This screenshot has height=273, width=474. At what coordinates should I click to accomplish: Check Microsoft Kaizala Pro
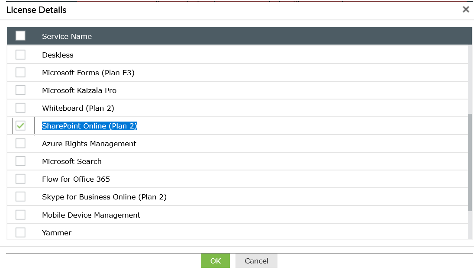[x=20, y=90]
